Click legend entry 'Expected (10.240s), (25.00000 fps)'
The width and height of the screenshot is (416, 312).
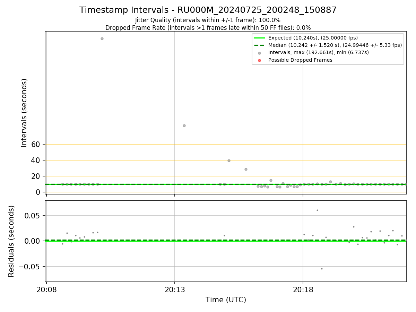[x=313, y=38]
